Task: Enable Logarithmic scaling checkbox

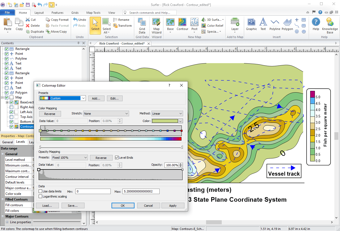Action: pyautogui.click(x=41, y=196)
